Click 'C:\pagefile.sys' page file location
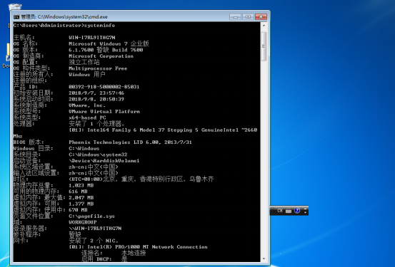 [91, 216]
